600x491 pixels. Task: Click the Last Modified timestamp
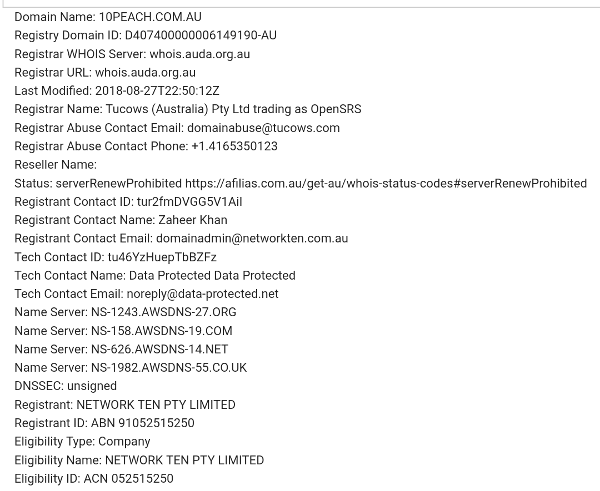point(157,90)
